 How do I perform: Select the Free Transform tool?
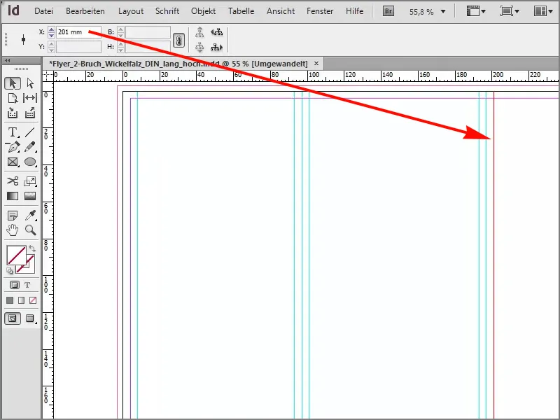tap(30, 181)
